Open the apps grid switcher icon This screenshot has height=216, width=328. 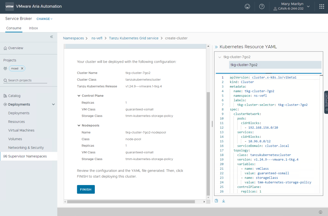pyautogui.click(x=322, y=6)
